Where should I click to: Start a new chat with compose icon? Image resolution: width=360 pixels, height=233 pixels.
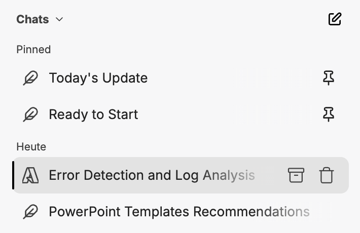[335, 19]
